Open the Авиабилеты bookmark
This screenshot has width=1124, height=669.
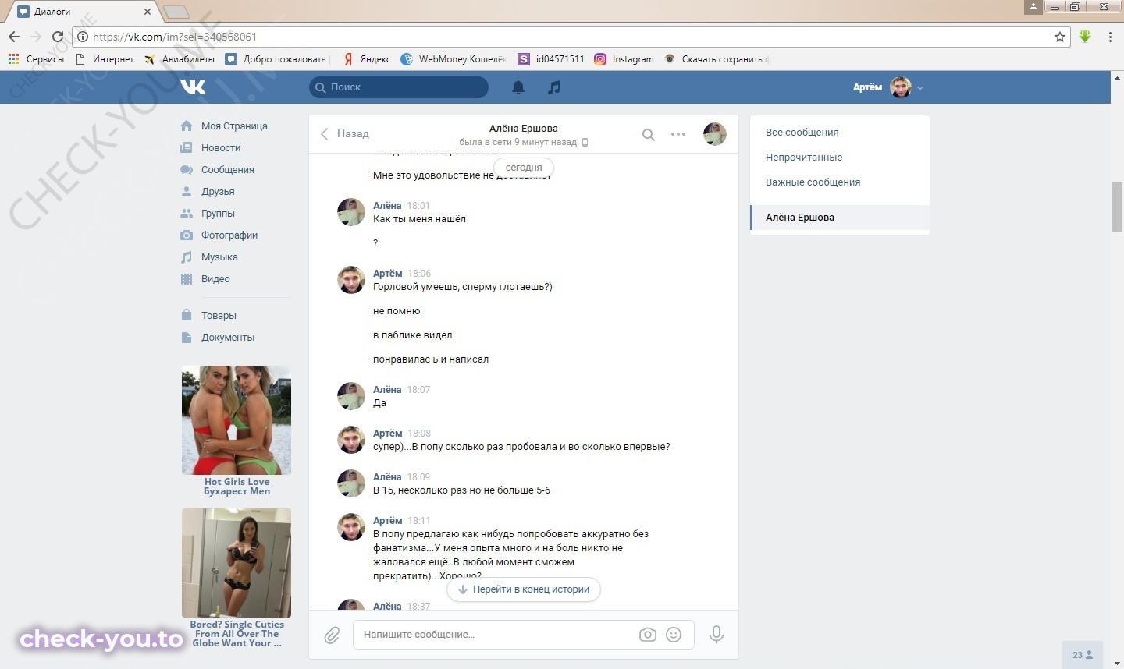click(180, 58)
